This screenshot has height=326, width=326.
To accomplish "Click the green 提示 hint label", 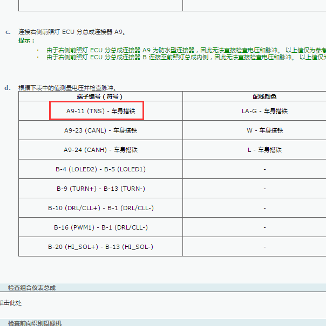I will point(26,40).
